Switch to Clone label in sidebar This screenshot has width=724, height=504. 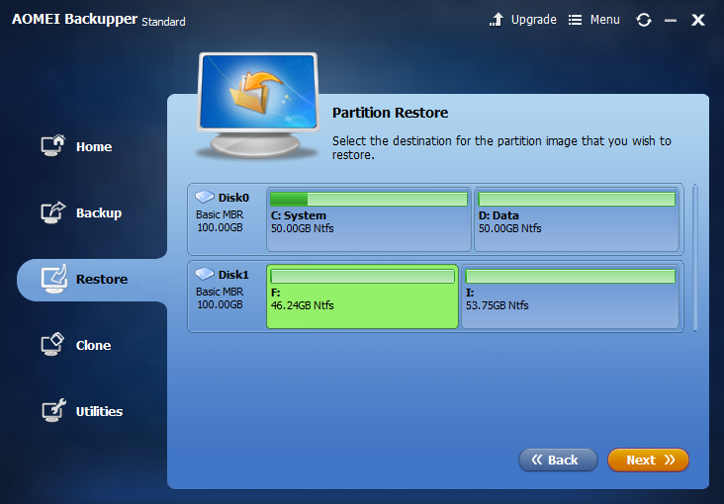93,346
